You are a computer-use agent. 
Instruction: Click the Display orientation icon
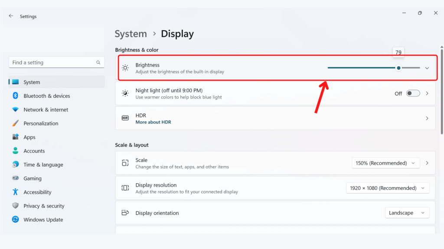click(125, 213)
